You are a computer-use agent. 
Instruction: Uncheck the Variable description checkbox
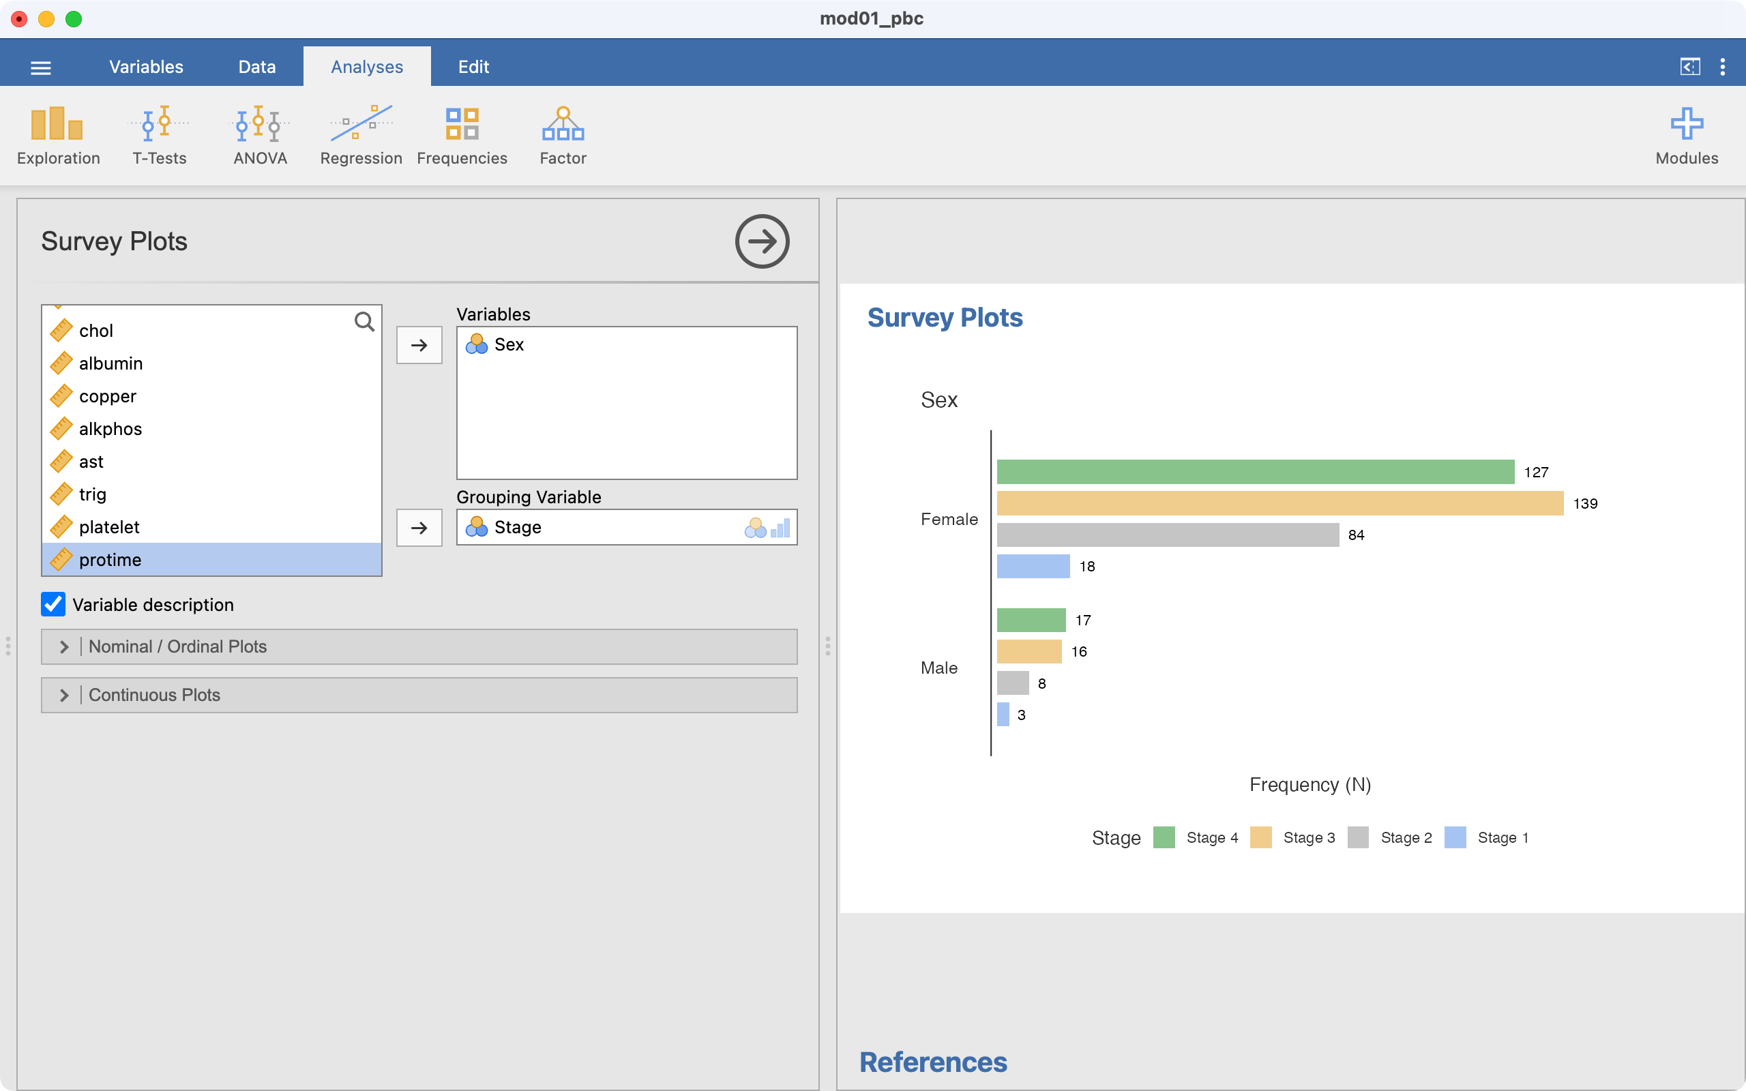point(53,605)
